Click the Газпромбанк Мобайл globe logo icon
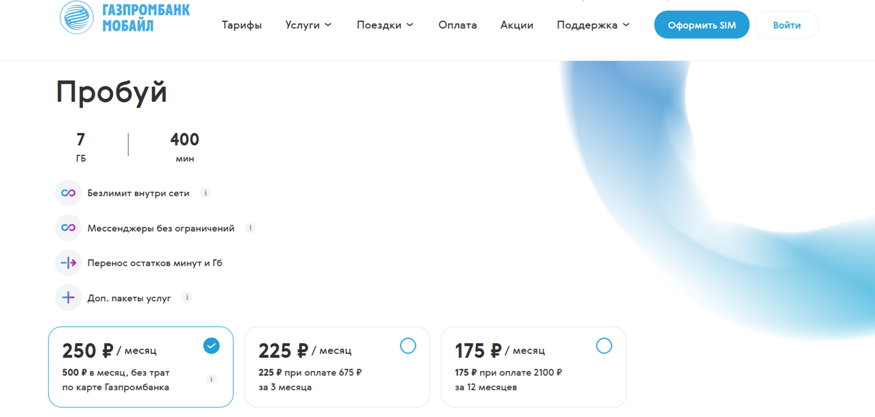This screenshot has width=875, height=417. 77,17
